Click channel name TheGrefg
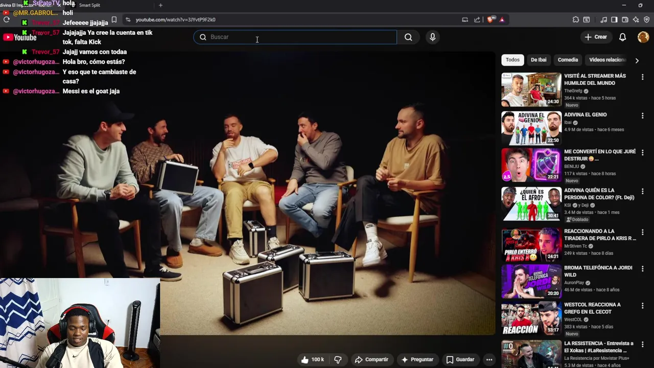Image resolution: width=654 pixels, height=368 pixels. point(573,91)
